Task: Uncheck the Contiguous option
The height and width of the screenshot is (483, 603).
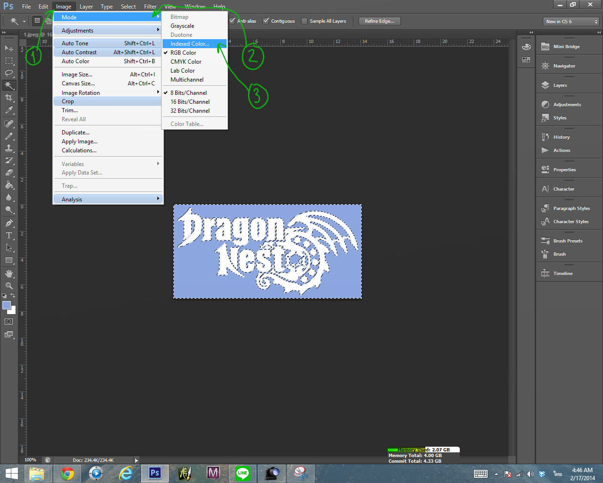Action: click(266, 21)
